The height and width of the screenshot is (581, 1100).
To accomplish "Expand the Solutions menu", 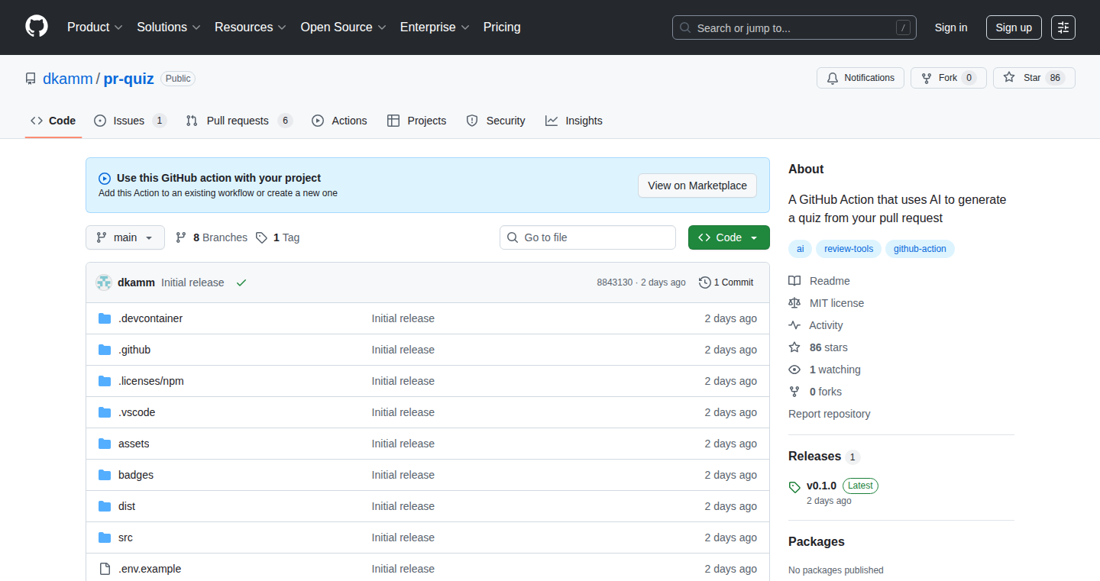I will [169, 27].
